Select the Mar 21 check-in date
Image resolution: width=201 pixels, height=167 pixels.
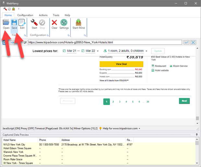[x=71, y=51]
